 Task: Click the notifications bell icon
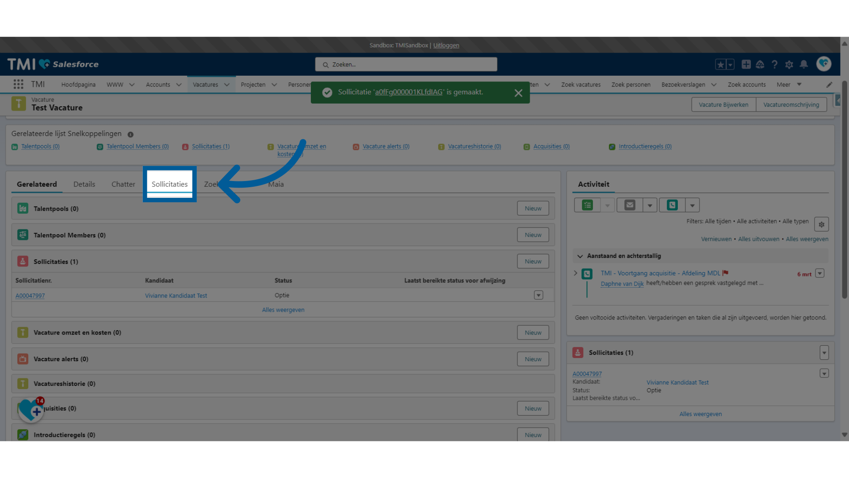(804, 64)
